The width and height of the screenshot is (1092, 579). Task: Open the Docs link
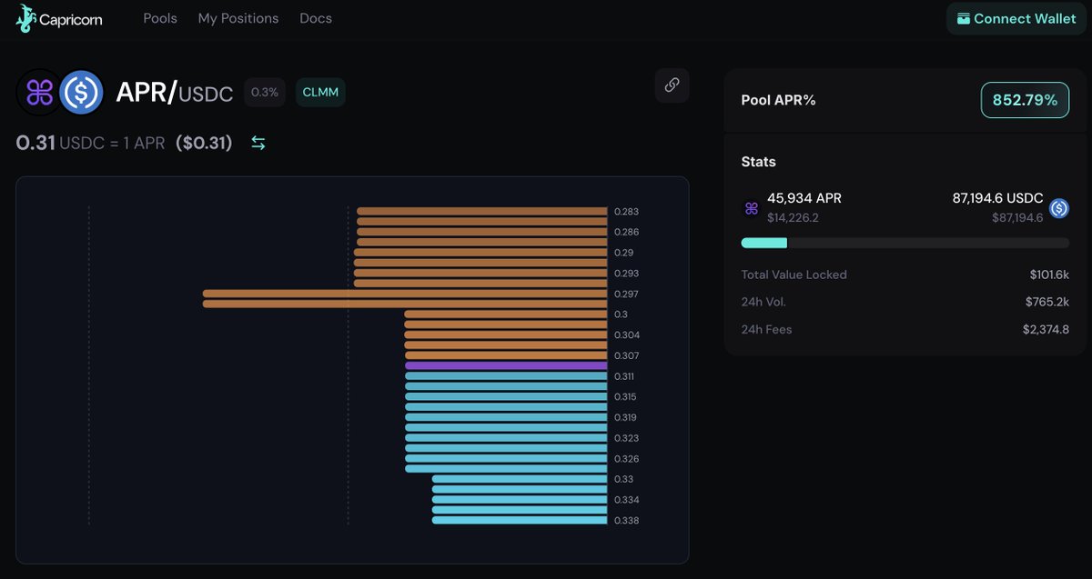pyautogui.click(x=316, y=18)
